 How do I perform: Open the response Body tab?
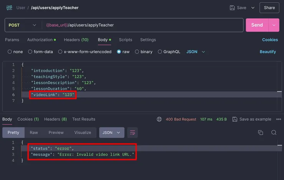tap(7, 119)
